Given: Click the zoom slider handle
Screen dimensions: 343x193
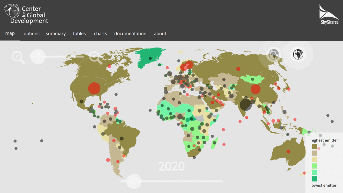Looking at the screenshot, I should (38, 57).
